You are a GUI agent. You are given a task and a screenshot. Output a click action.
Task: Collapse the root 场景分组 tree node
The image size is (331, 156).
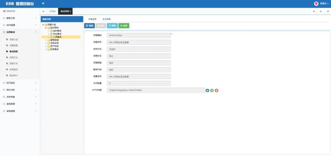43,25
